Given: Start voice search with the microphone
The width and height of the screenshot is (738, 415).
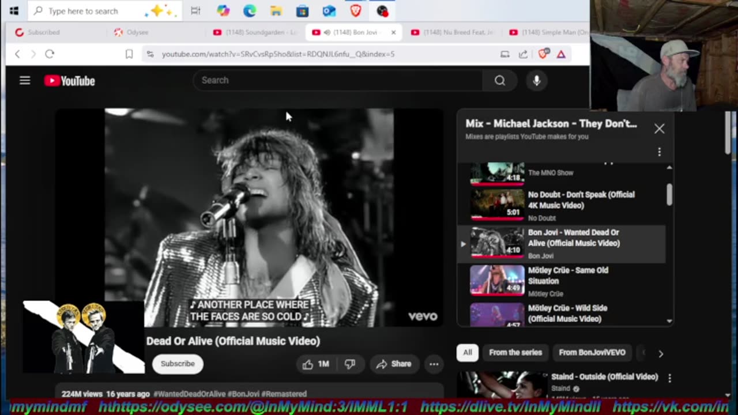Looking at the screenshot, I should [x=537, y=81].
